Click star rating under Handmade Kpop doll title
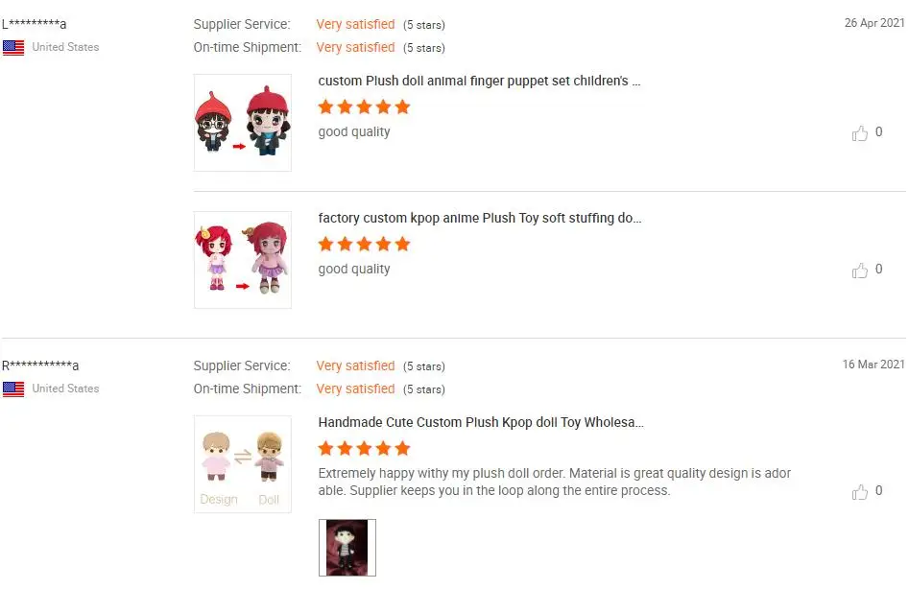 [x=364, y=449]
